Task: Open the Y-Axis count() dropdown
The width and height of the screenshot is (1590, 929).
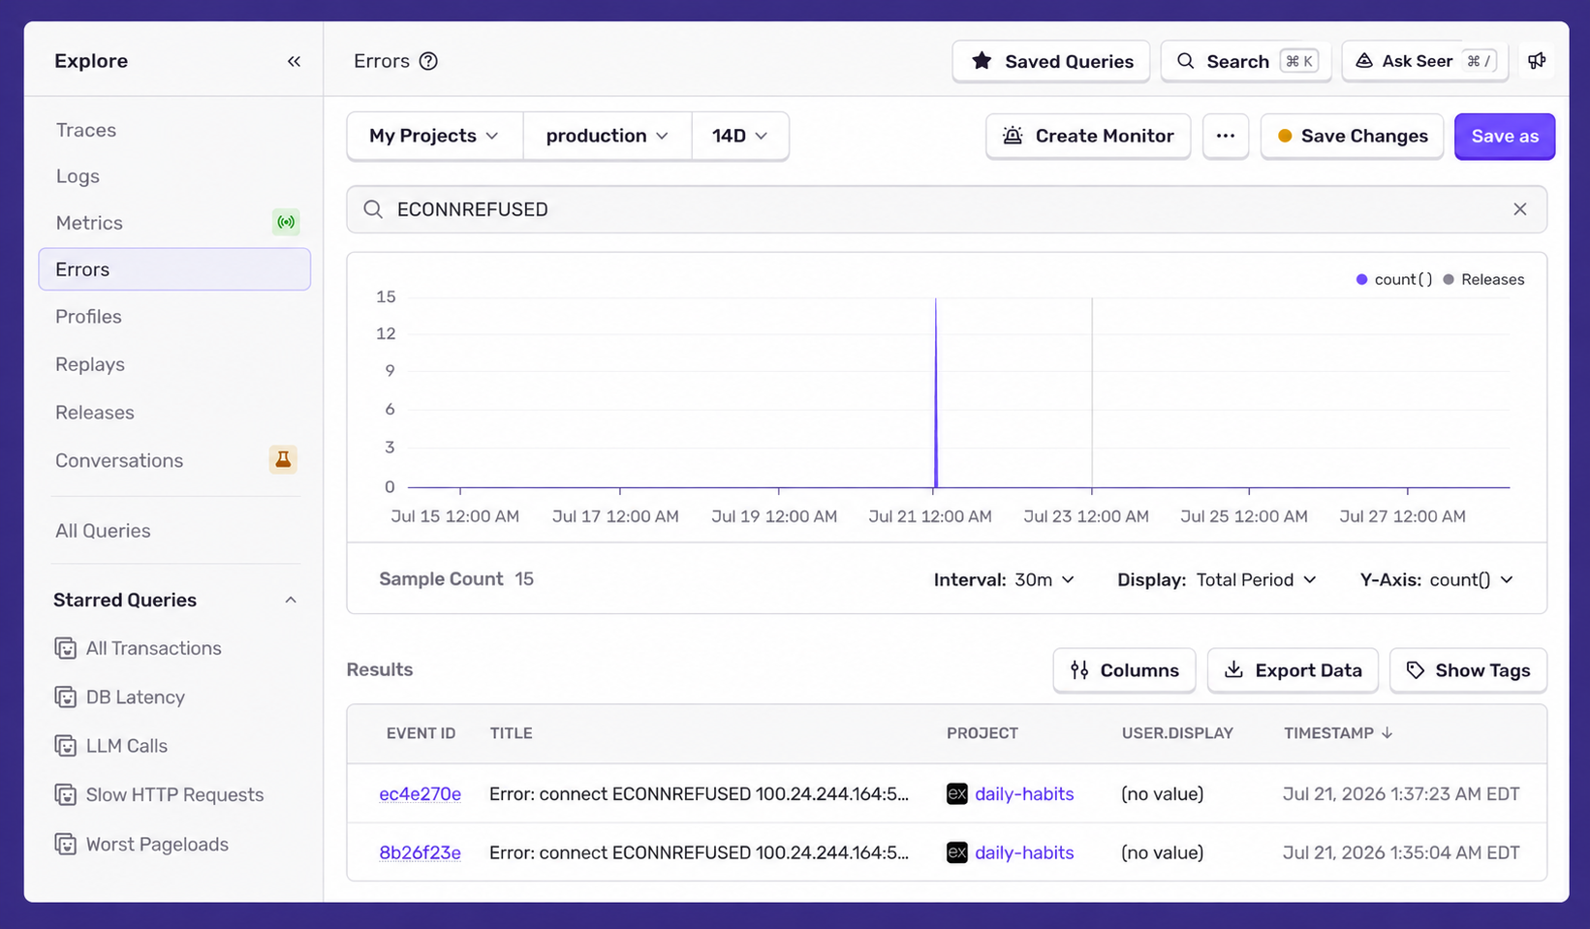Action: [1437, 579]
